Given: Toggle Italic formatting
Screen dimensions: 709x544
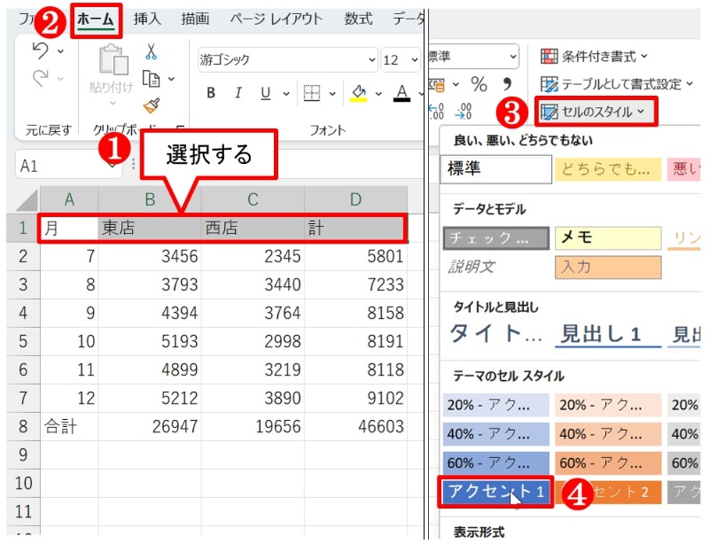Looking at the screenshot, I should pyautogui.click(x=238, y=93).
